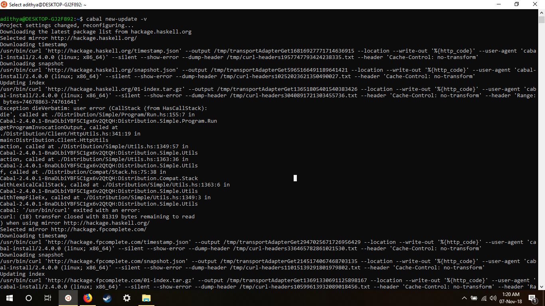This screenshot has width=545, height=306.
Task: Open Steam from the taskbar
Action: point(107,298)
